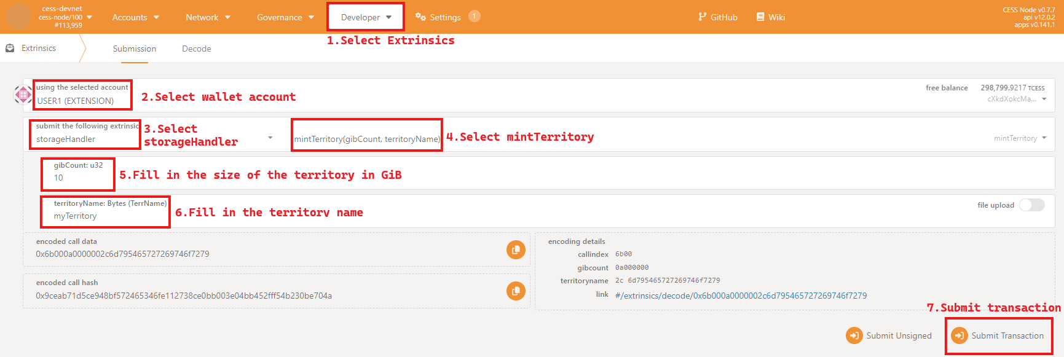Image resolution: width=1064 pixels, height=357 pixels.
Task: Click the cess-devnet chain logo
Action: (x=18, y=17)
